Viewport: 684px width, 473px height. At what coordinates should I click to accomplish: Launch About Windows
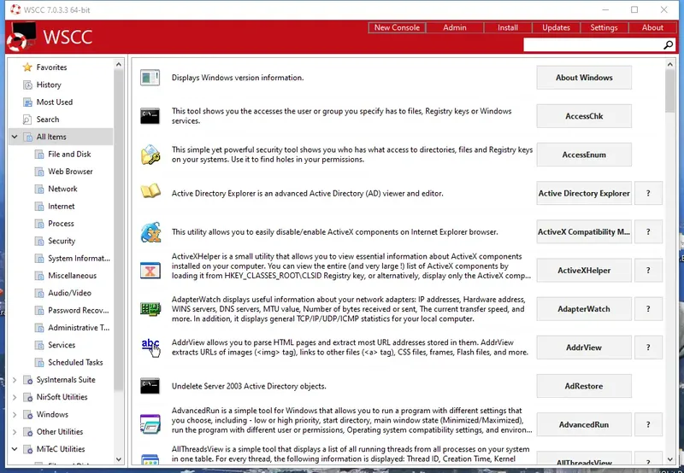(x=584, y=78)
